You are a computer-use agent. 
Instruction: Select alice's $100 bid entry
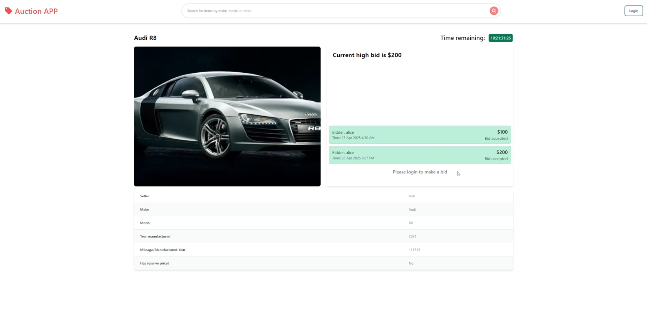click(x=420, y=135)
